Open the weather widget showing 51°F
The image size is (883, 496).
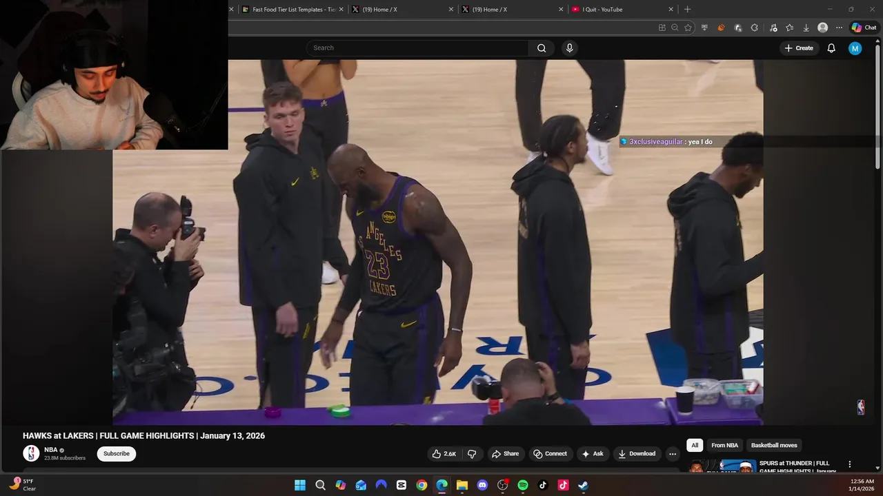[23, 485]
